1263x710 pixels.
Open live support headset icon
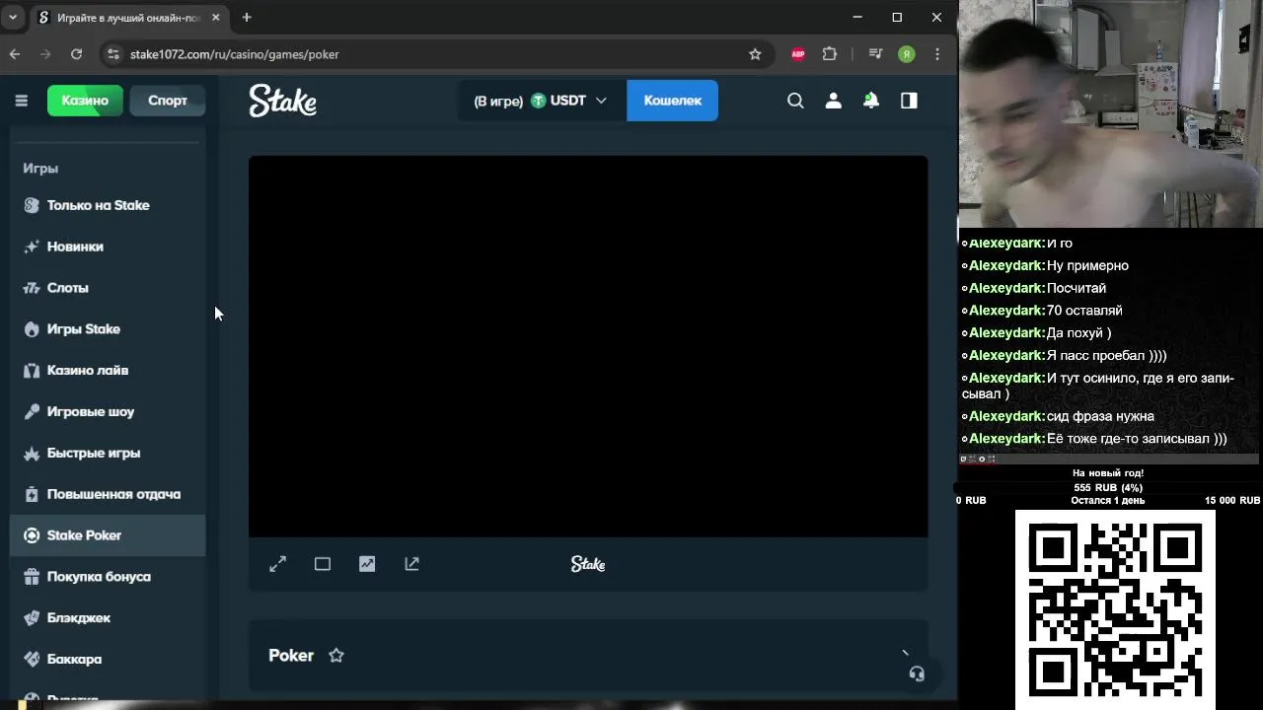point(917,674)
